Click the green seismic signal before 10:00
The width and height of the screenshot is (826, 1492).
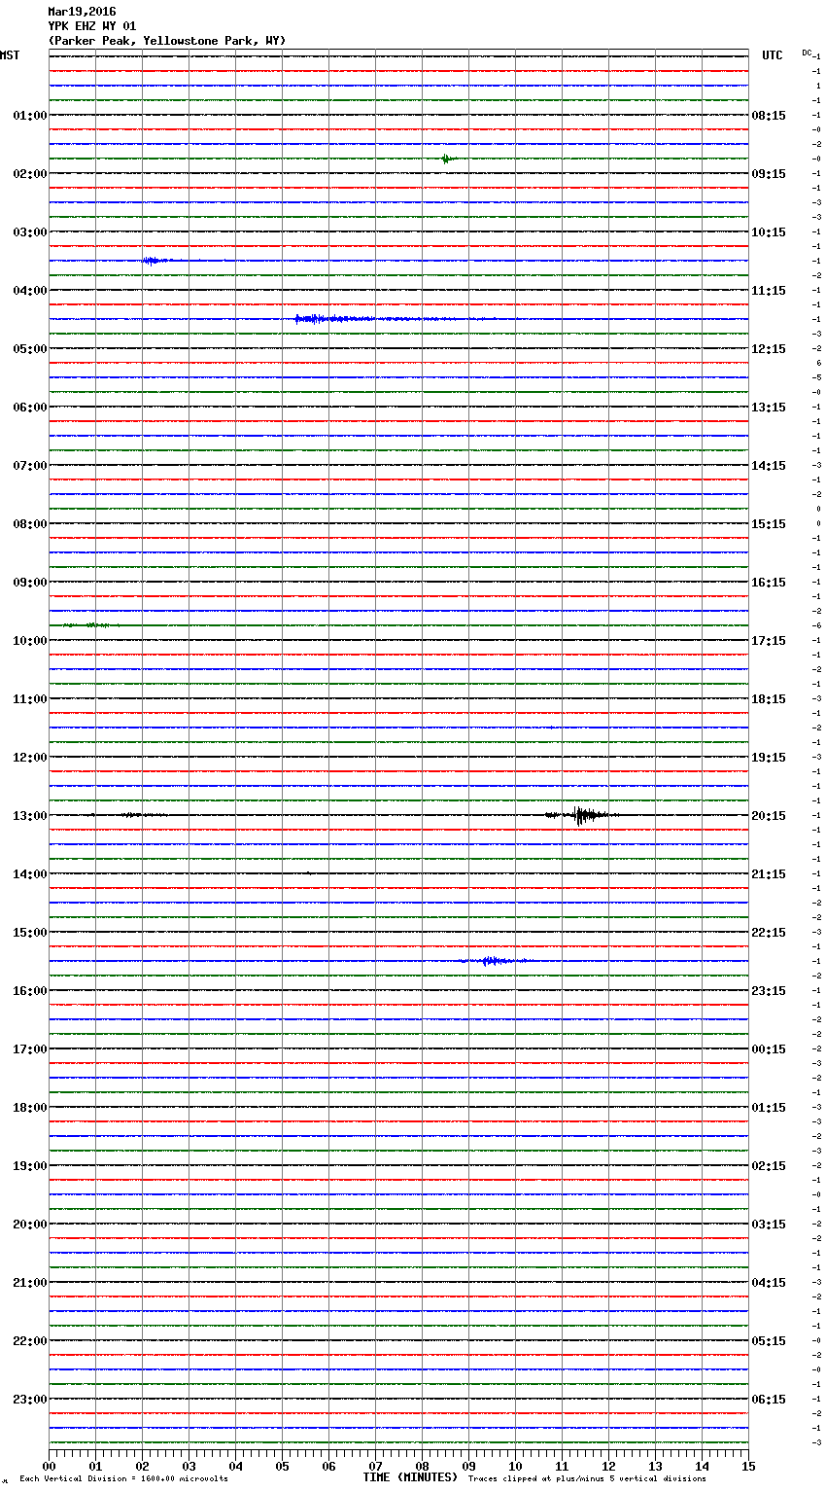89,625
